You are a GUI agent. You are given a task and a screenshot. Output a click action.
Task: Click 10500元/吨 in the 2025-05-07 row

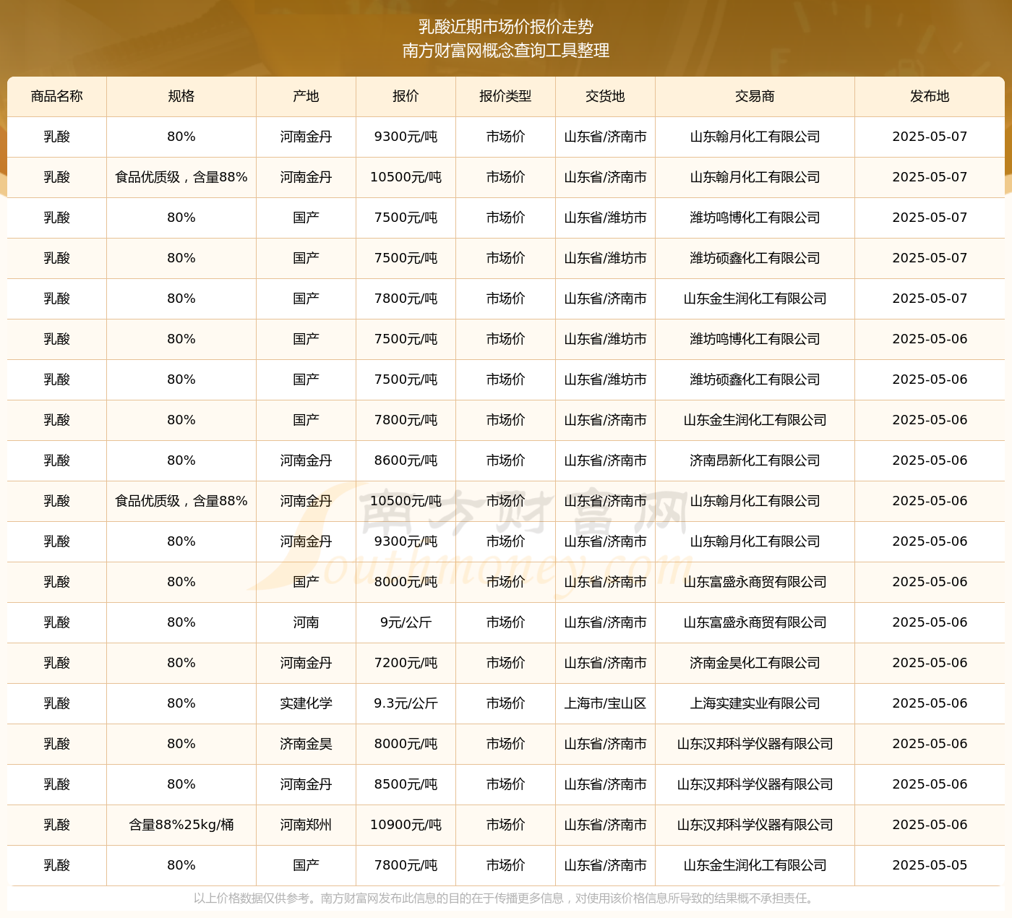406,177
